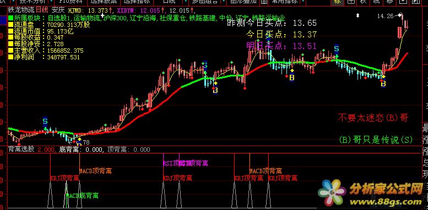Click the 每股净资 2.728 line

[36, 44]
